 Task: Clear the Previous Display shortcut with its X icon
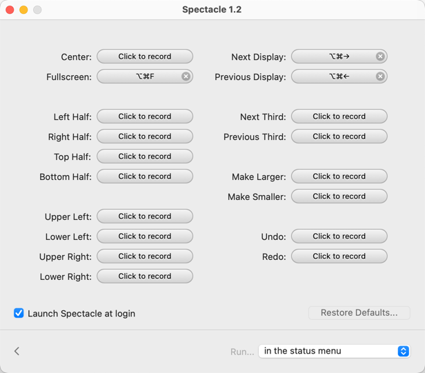pyautogui.click(x=380, y=77)
